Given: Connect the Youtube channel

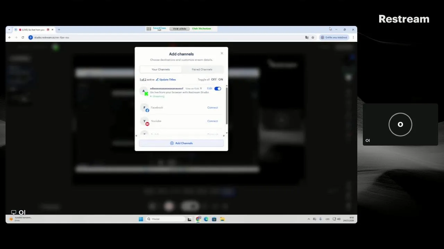Looking at the screenshot, I should [x=213, y=121].
